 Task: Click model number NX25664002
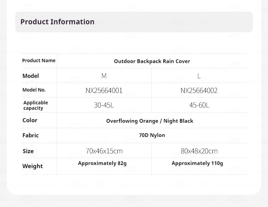coord(199,90)
